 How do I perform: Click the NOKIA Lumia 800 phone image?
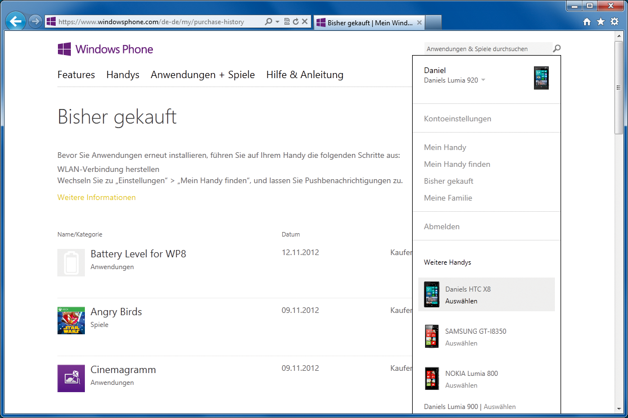(x=432, y=378)
